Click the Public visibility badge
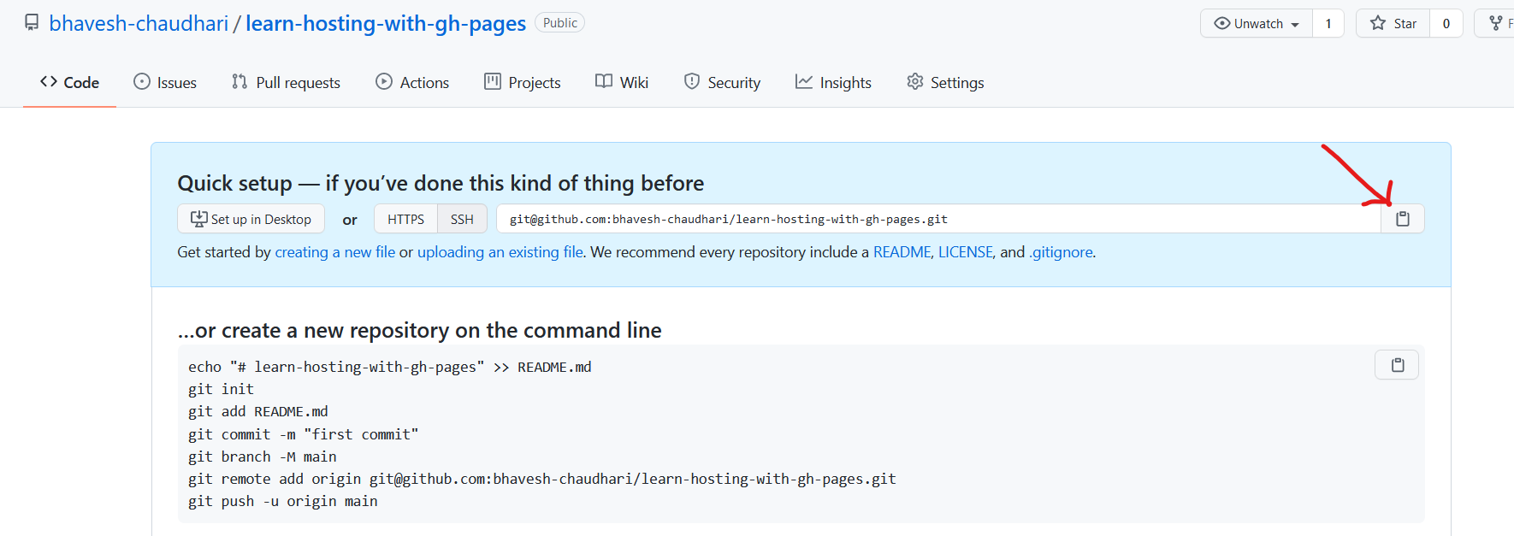Viewport: 1514px width, 536px height. pos(560,23)
